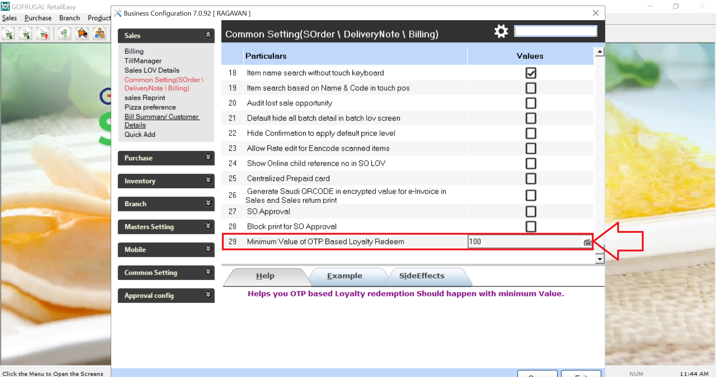Open the Branch menu in main window
Viewport: 716px width, 377px height.
(69, 18)
